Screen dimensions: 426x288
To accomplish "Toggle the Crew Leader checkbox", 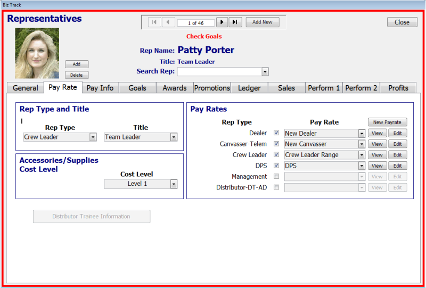I will point(276,154).
